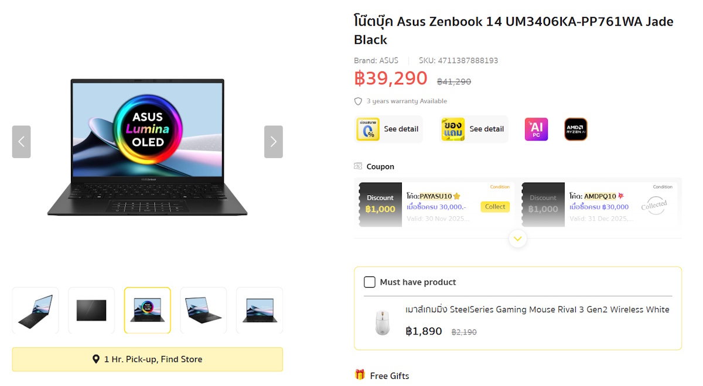Select the closed lid thumbnail
703x386 pixels.
91,310
